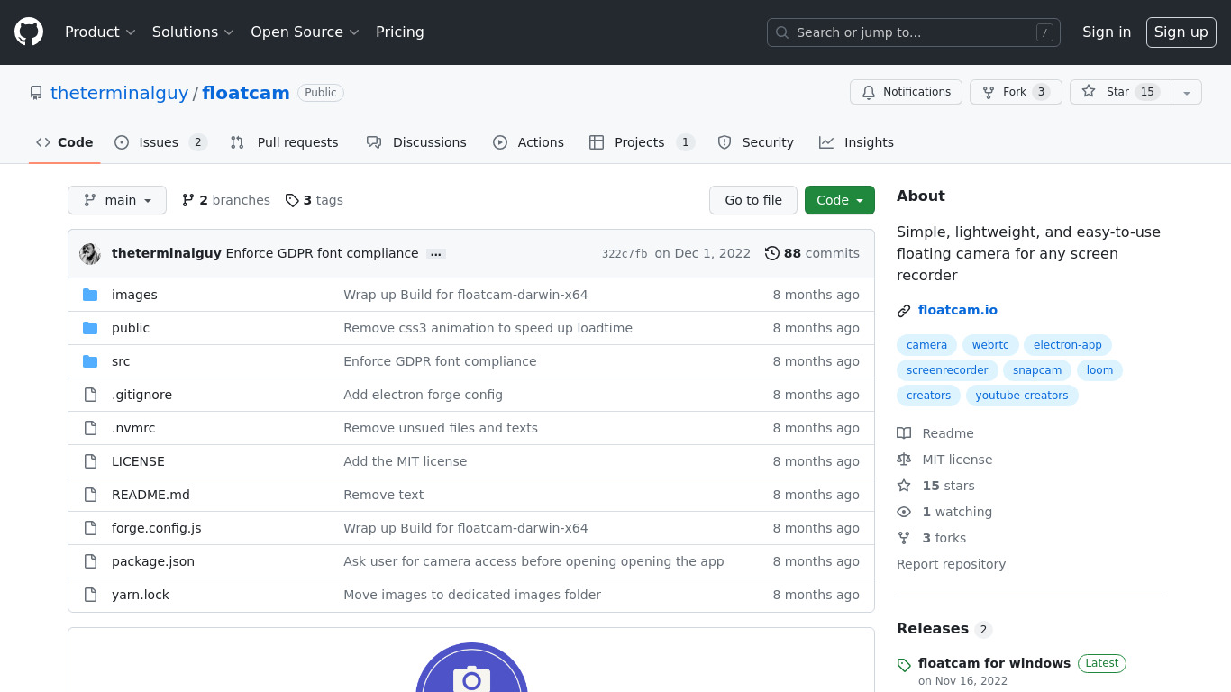Click the fork icon beside 3 forks
The image size is (1231, 692).
pyautogui.click(x=904, y=538)
